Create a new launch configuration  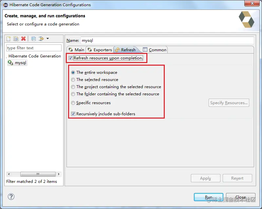[8, 39]
